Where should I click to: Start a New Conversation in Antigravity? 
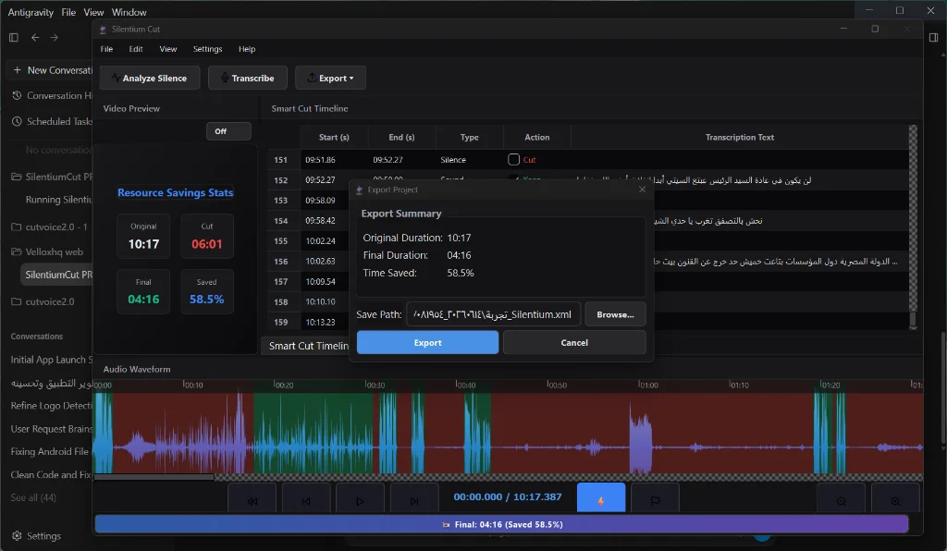click(x=52, y=70)
